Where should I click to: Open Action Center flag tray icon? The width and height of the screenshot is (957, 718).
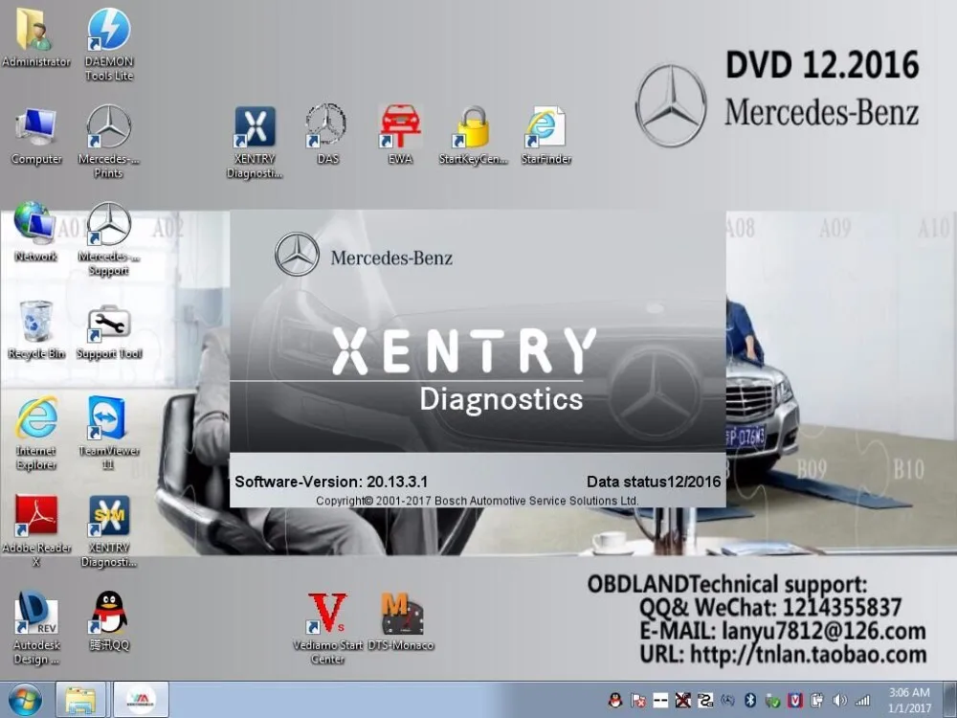[638, 701]
